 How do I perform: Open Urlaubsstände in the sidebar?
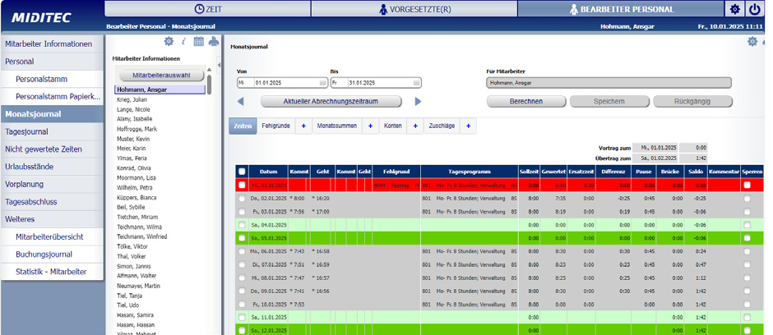coord(53,167)
